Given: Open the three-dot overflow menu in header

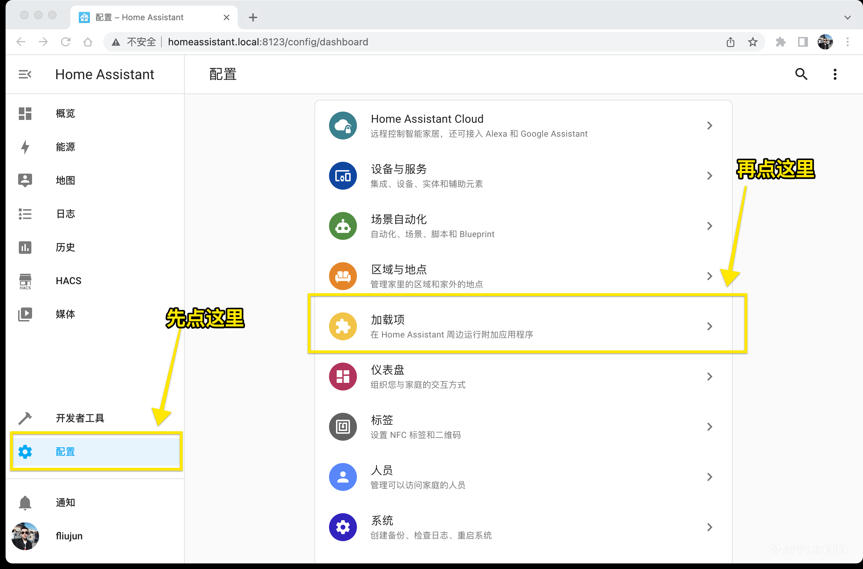Looking at the screenshot, I should (835, 74).
